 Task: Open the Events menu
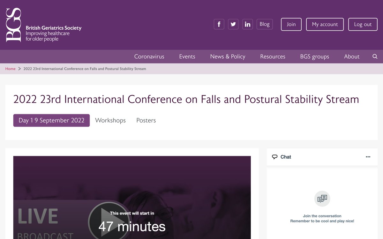click(x=187, y=56)
